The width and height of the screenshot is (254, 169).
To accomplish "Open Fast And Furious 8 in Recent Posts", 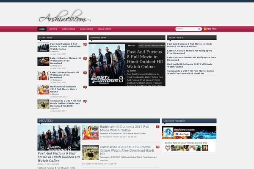I will click(189, 45).
